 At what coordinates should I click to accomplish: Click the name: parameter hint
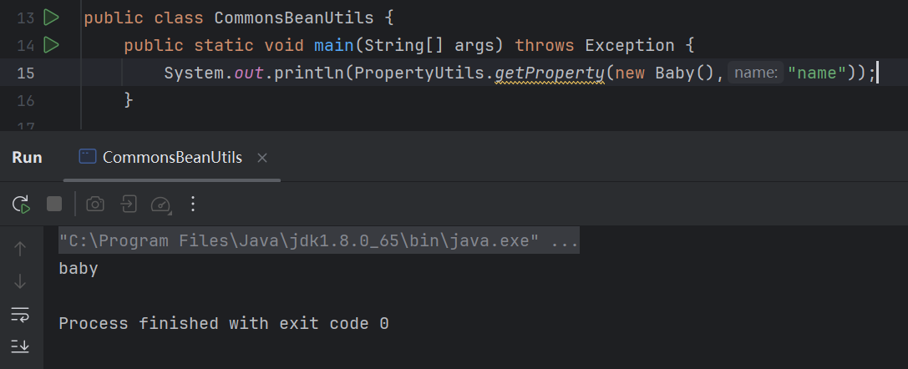pyautogui.click(x=756, y=73)
